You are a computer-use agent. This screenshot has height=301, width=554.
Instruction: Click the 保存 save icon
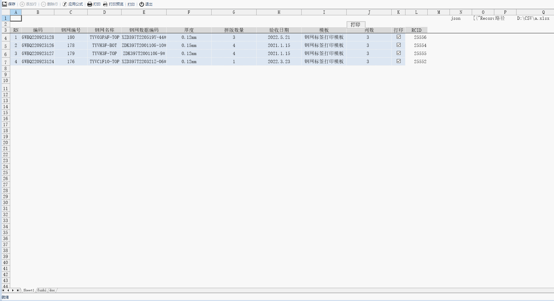(5, 4)
